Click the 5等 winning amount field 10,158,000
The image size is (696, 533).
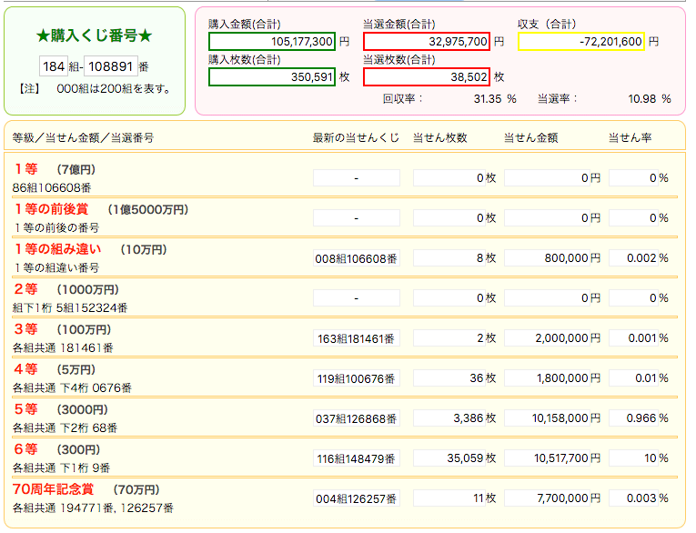[x=552, y=418]
